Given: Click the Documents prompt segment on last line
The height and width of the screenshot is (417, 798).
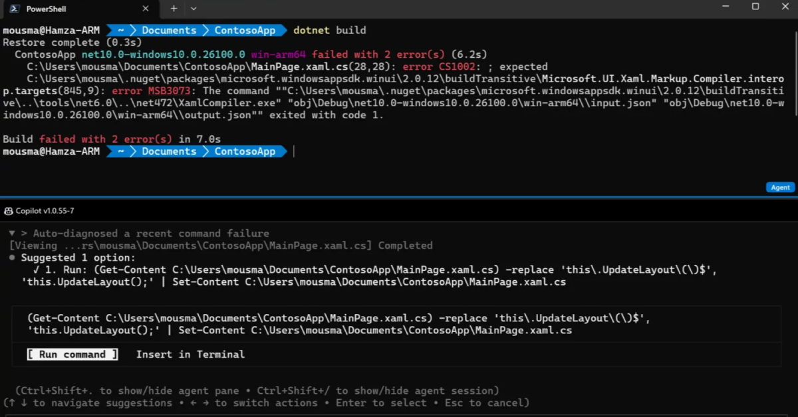Looking at the screenshot, I should point(169,151).
